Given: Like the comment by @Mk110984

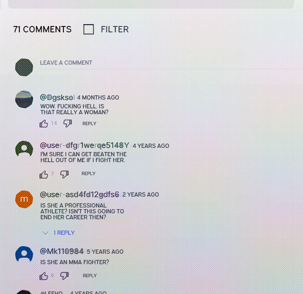Looking at the screenshot, I should coord(44,276).
